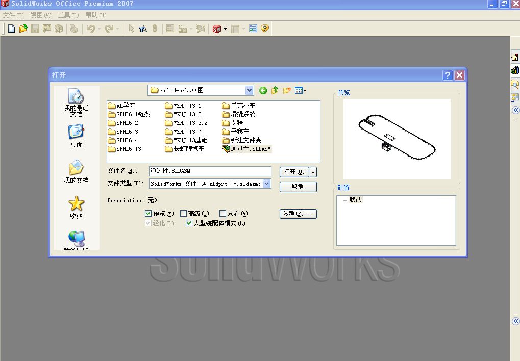520x361 pixels.
Task: Toggle the 预览 checkbox
Action: (148, 213)
